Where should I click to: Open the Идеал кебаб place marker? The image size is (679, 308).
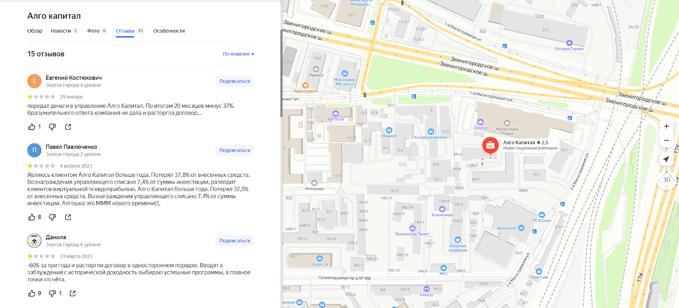[305, 85]
